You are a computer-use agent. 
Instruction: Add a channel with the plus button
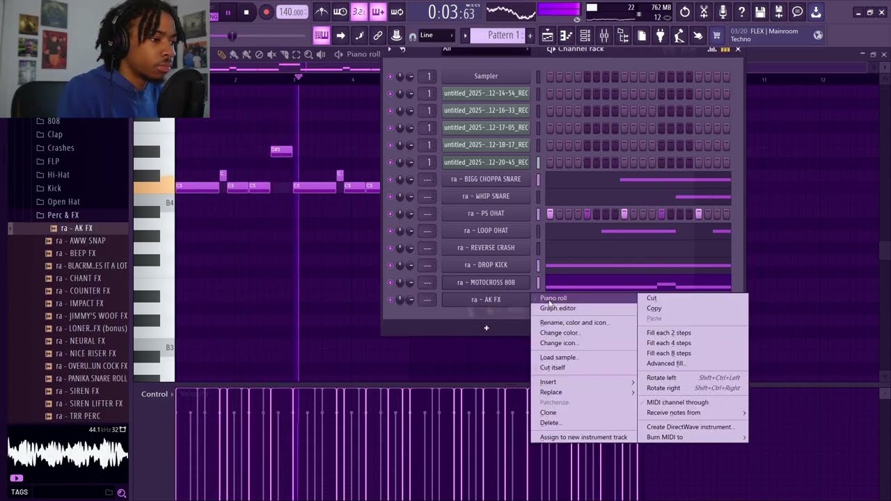pos(487,328)
